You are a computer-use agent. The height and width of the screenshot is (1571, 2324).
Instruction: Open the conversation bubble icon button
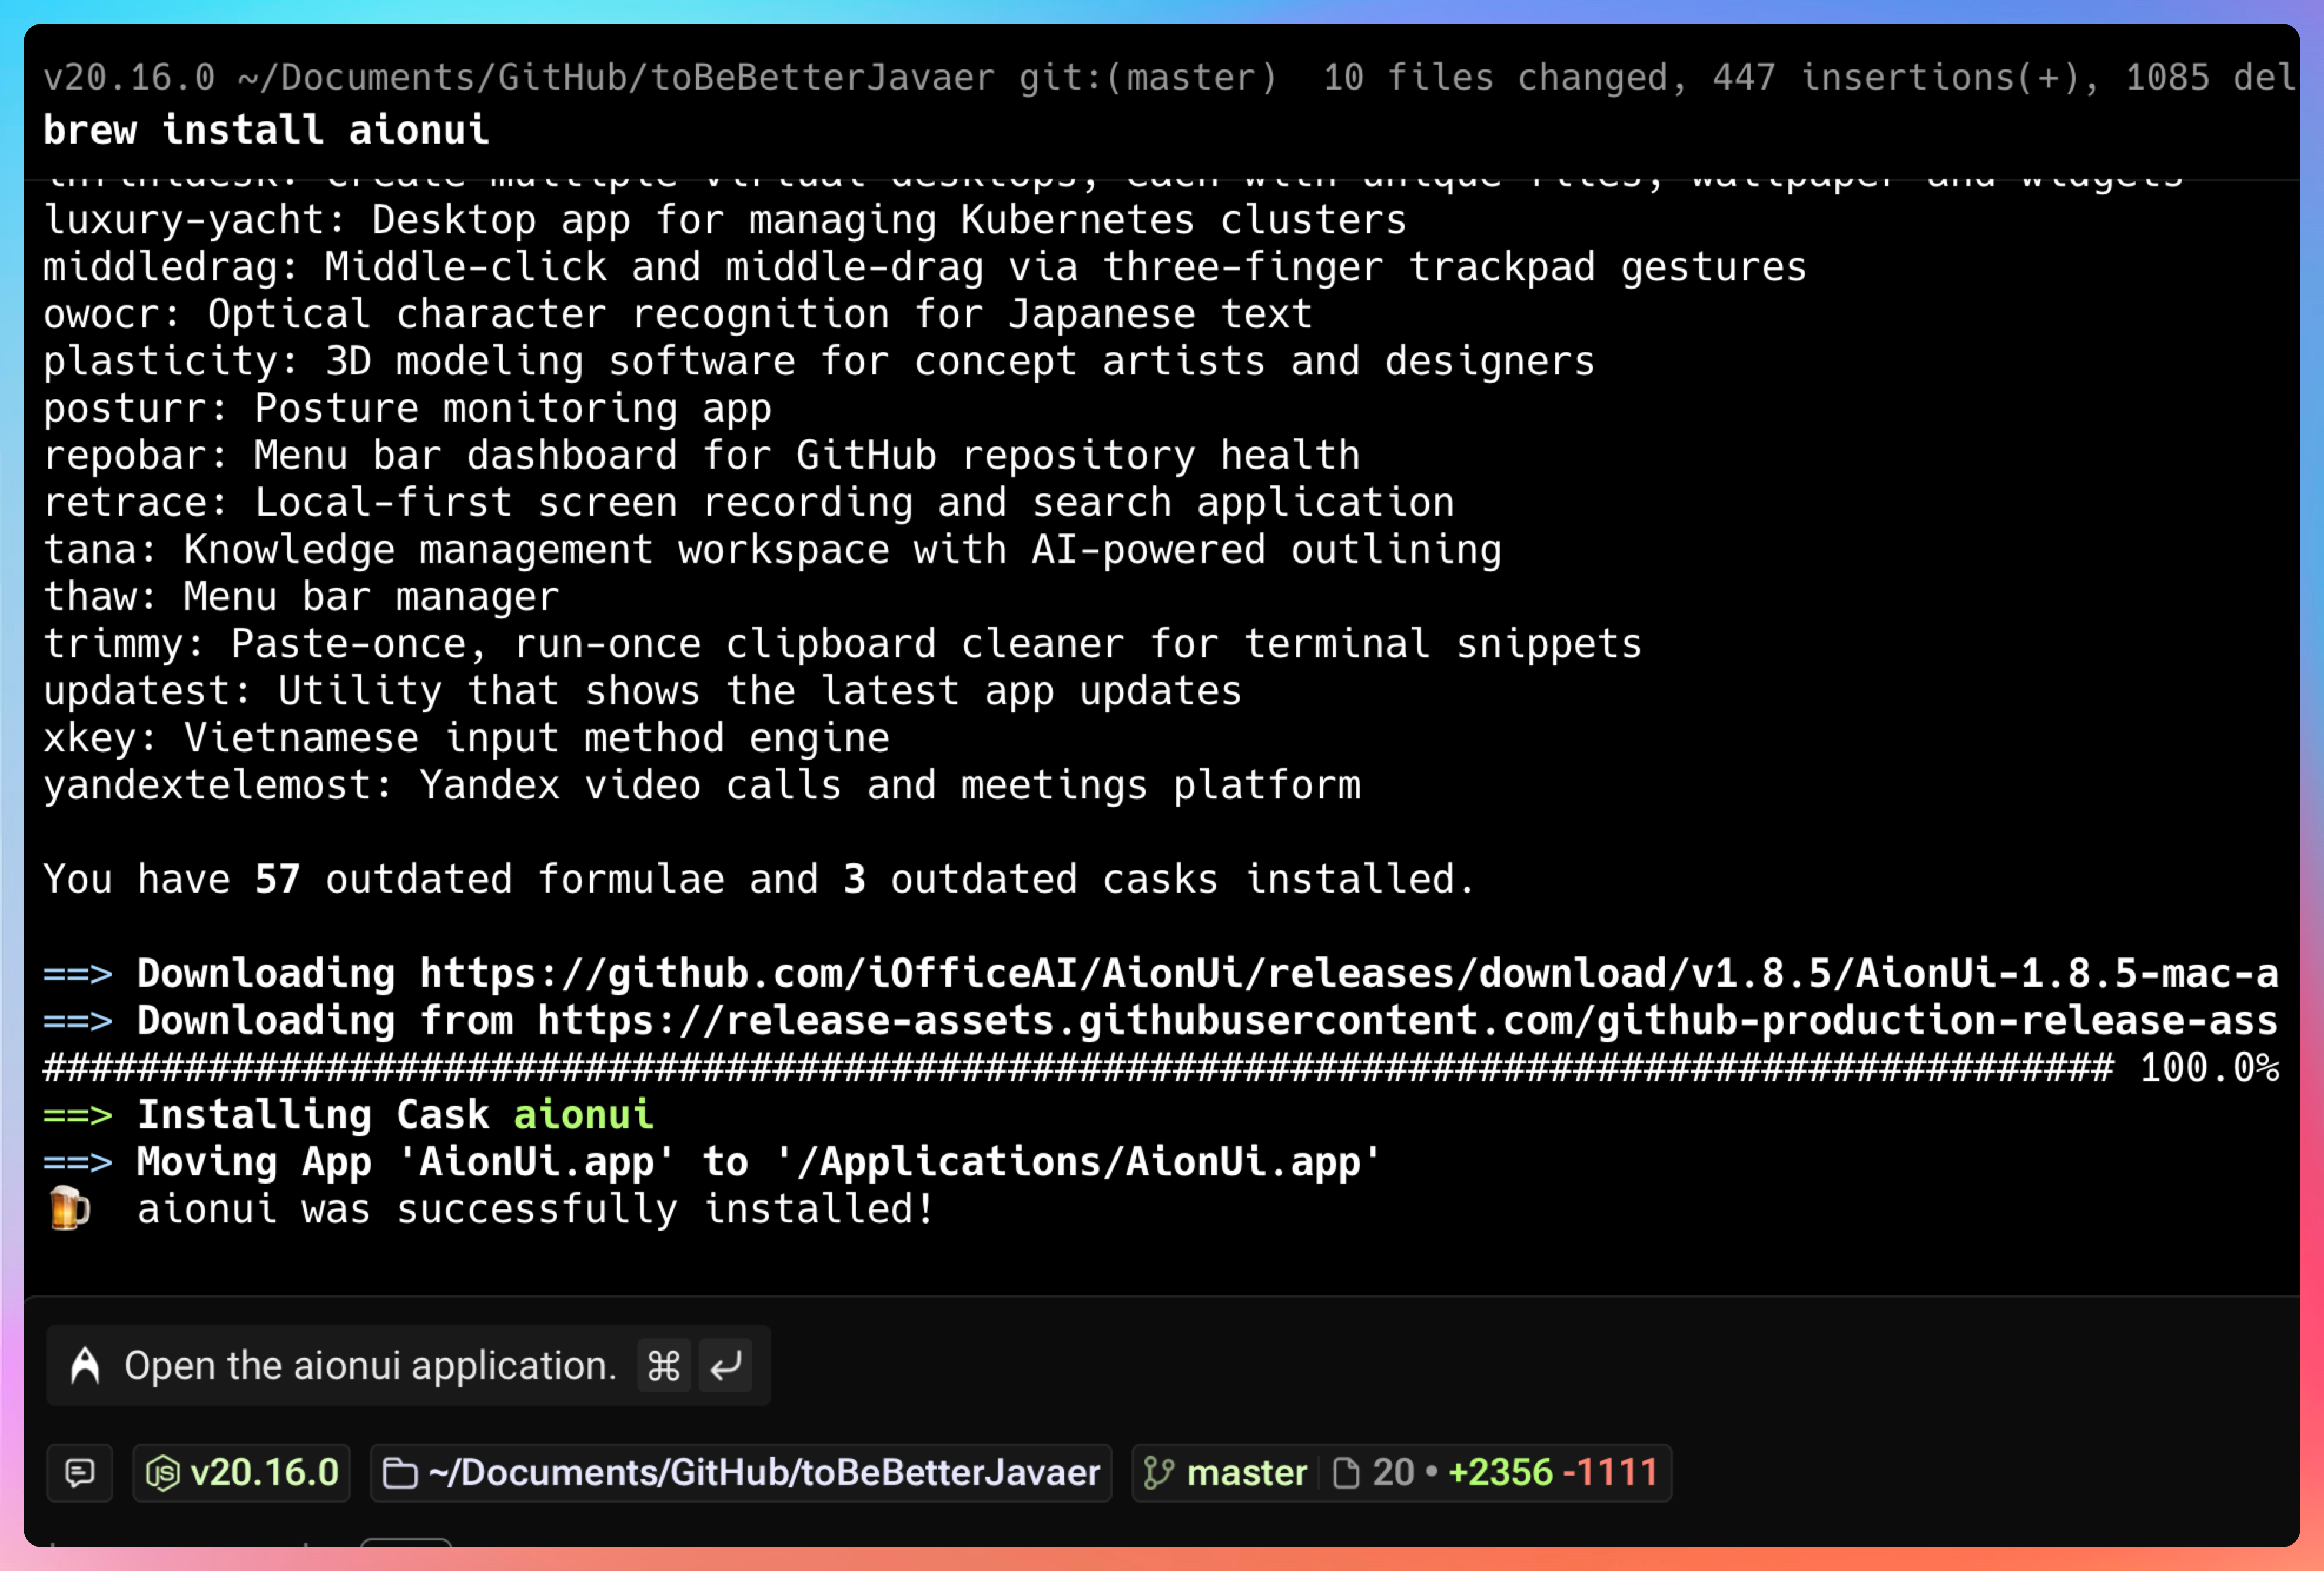click(x=80, y=1473)
